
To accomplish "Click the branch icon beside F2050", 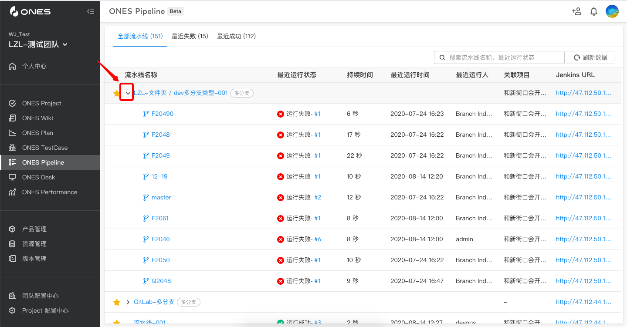I will (x=146, y=260).
